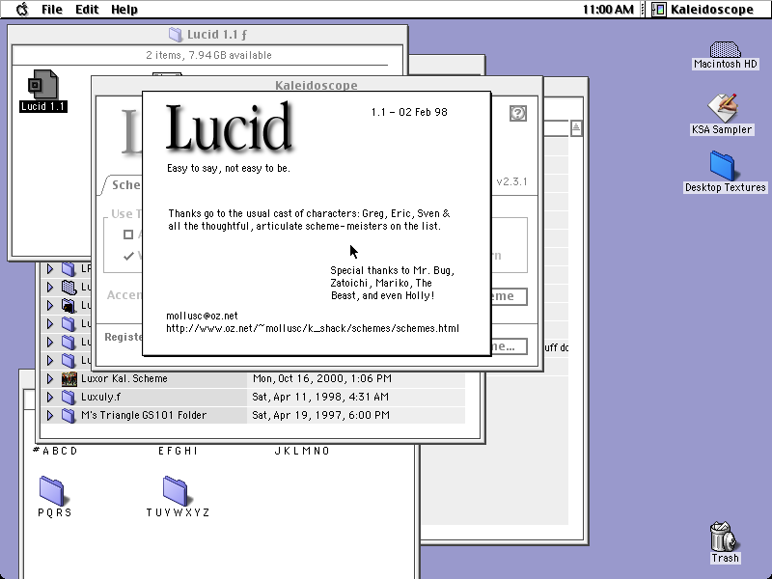This screenshot has width=772, height=579.
Task: Toggle the empty checkbox in Kaleidoscope's Use group
Action: pyautogui.click(x=128, y=234)
